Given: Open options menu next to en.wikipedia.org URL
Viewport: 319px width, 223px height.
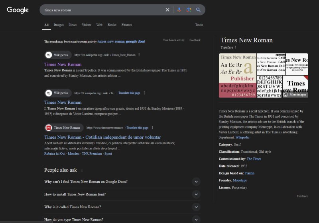Looking at the screenshot, I should click(x=139, y=55).
